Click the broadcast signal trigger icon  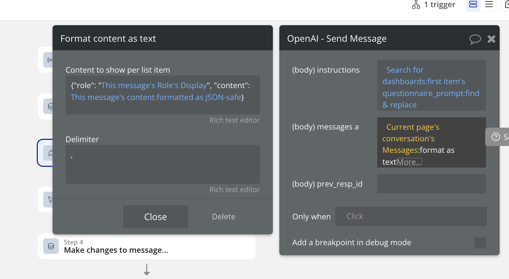coord(49,60)
